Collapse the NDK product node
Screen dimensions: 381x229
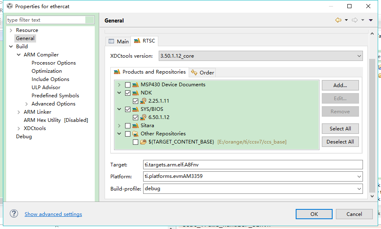tap(119, 93)
